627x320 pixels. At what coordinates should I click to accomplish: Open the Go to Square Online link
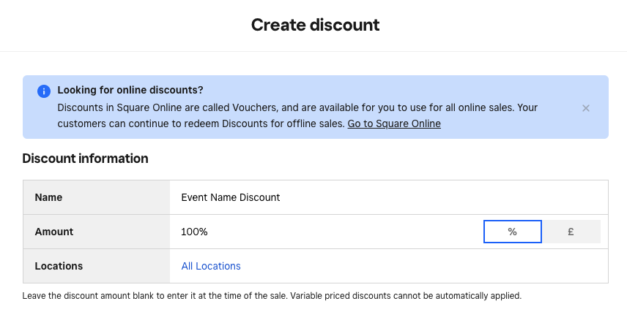394,123
